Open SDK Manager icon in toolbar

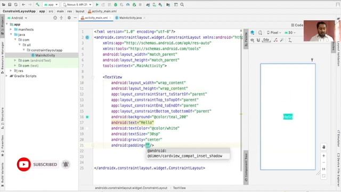tap(160, 5)
